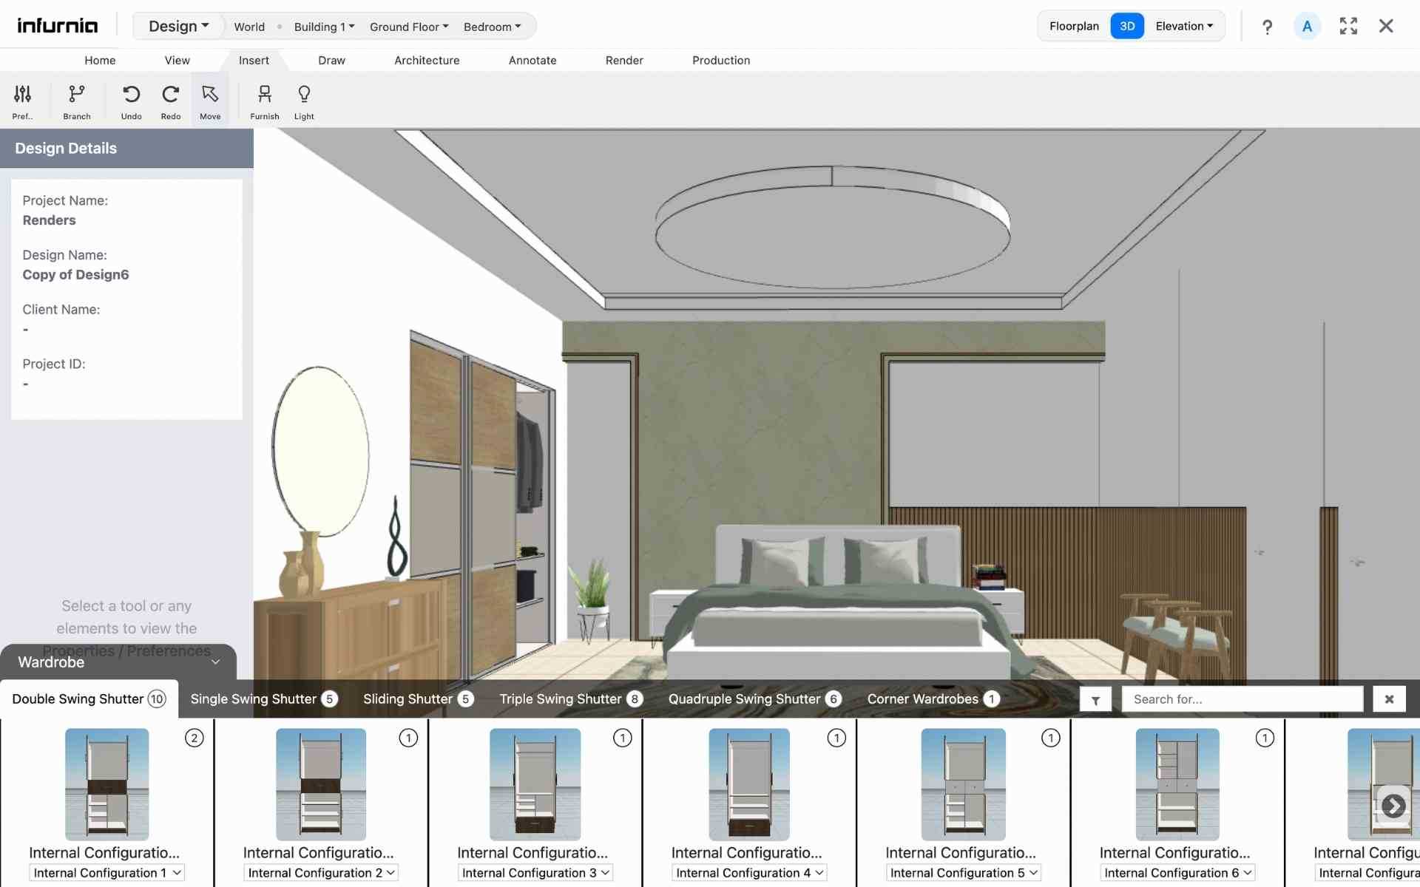Toggle fullscreen mode icon
The width and height of the screenshot is (1420, 887).
[x=1348, y=26]
